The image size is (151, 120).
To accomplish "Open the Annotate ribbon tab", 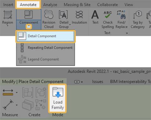I will tap(28, 4).
